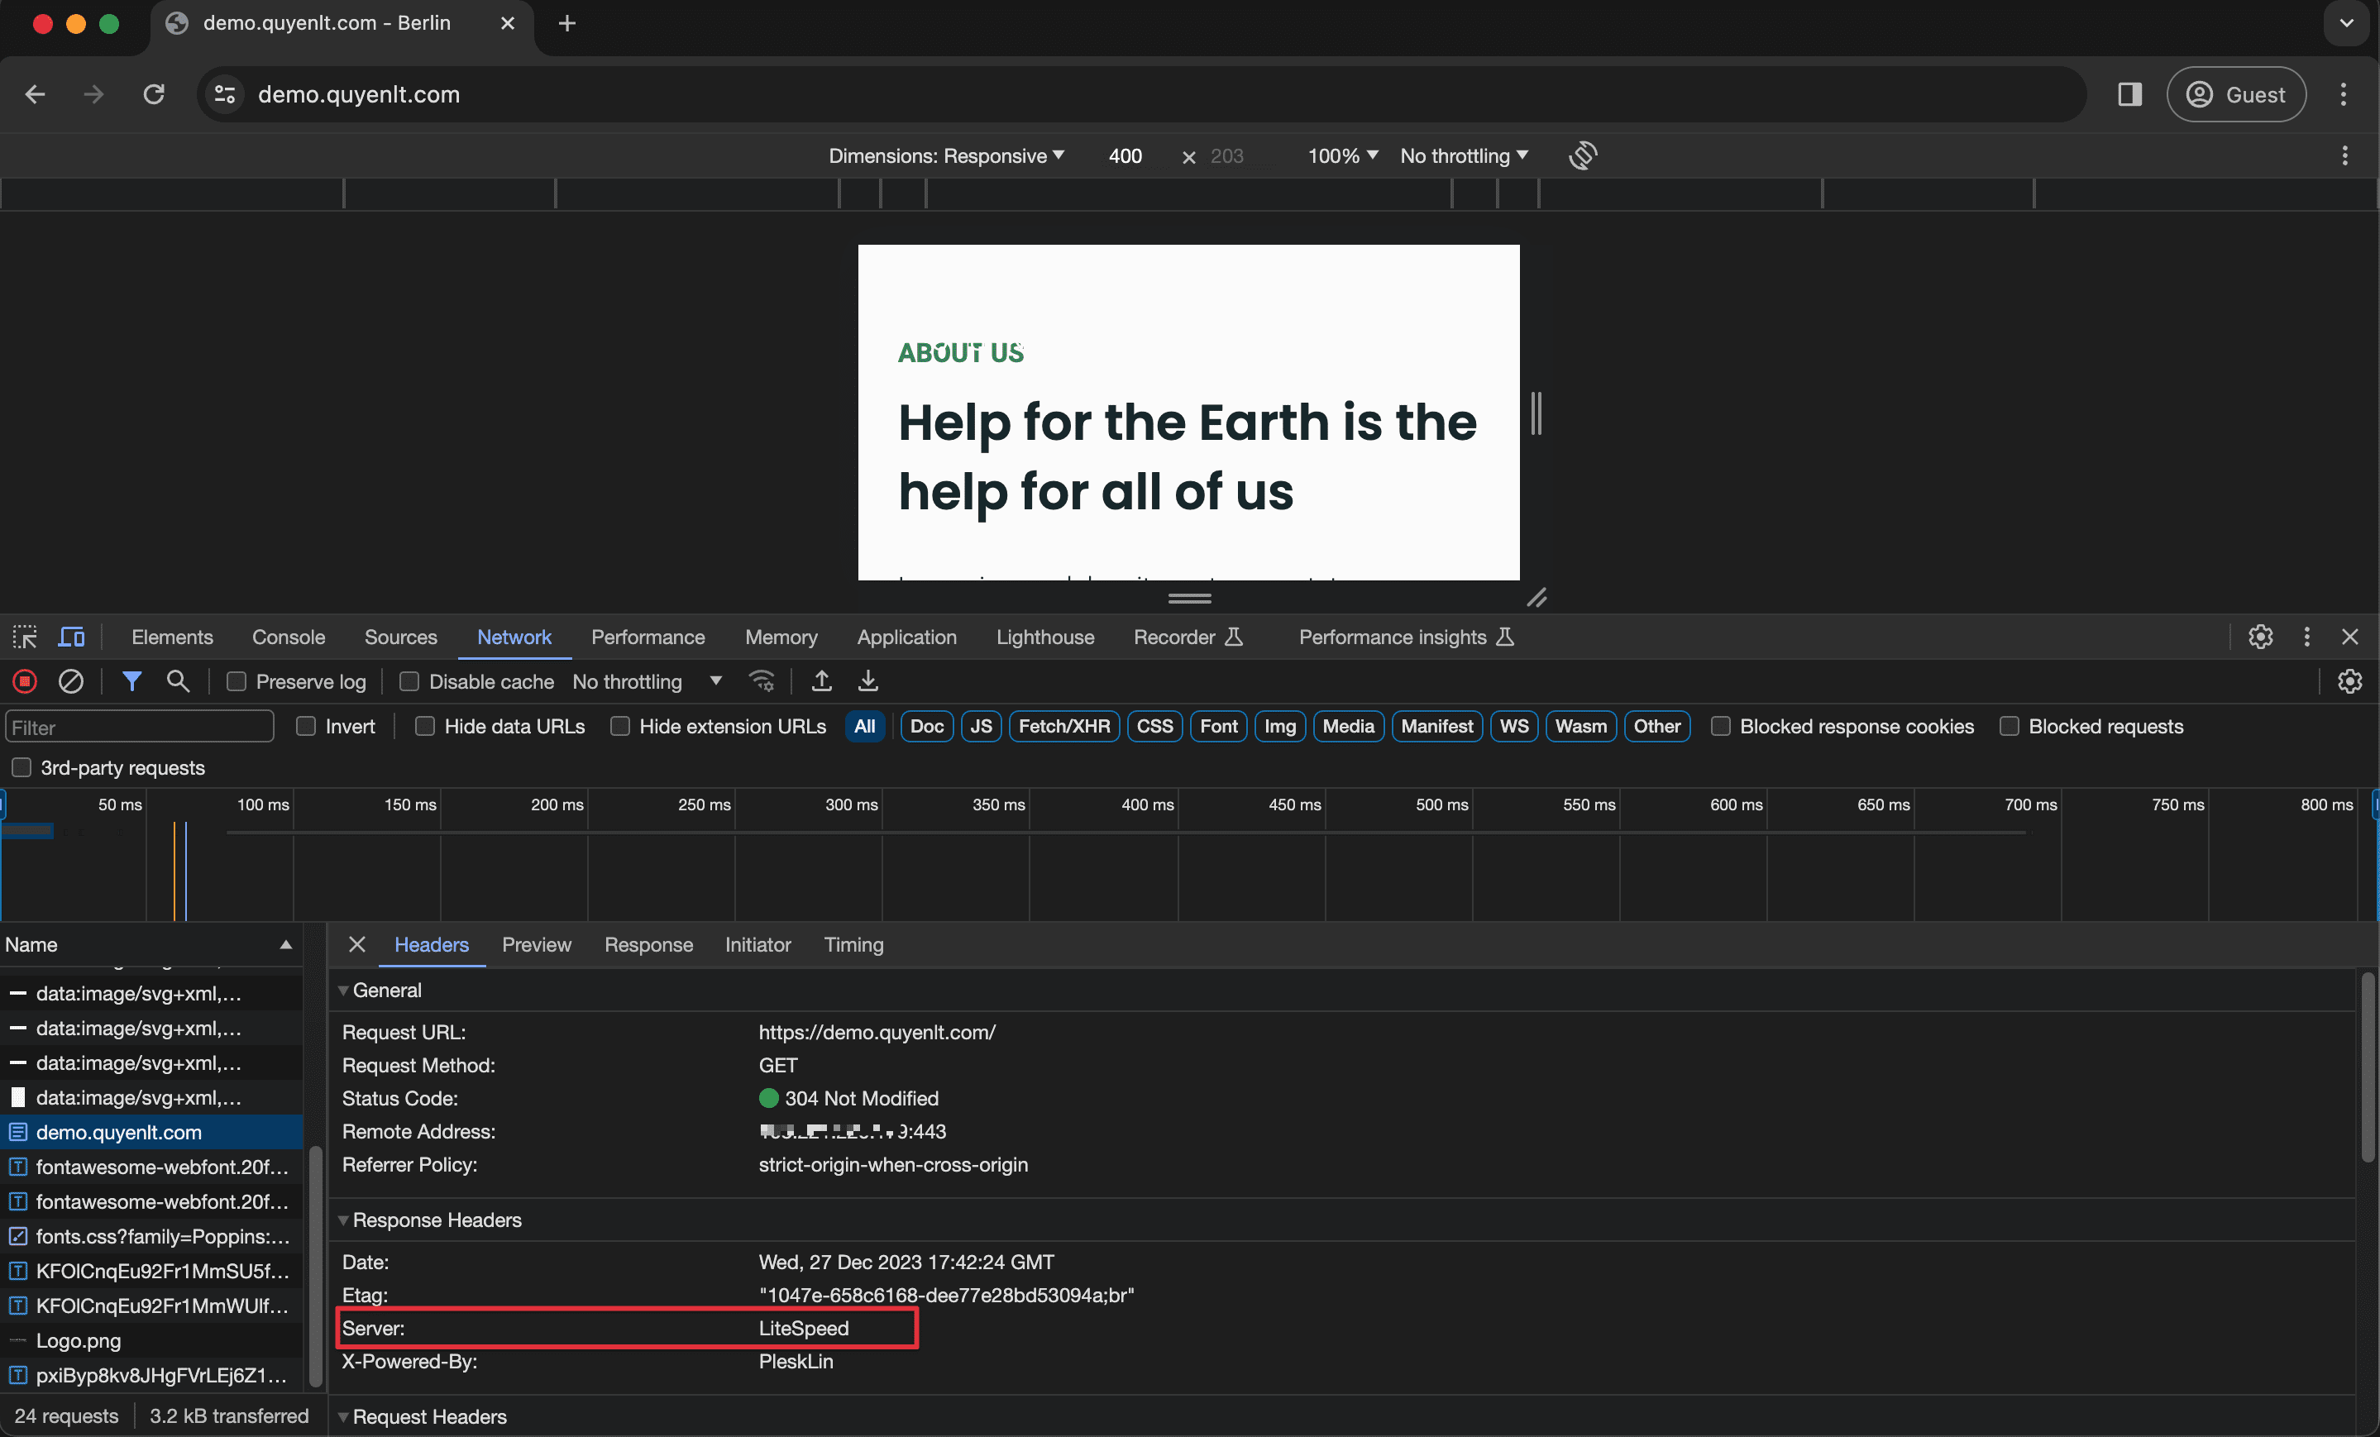Click the Recorder tab's flask icon
Screen dimensions: 2380x1437
click(x=1234, y=637)
